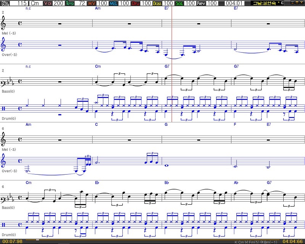Viewport: 305px width, 244px height.
Task: Click the treble clef of top melody staff
Action: pos(3,23)
